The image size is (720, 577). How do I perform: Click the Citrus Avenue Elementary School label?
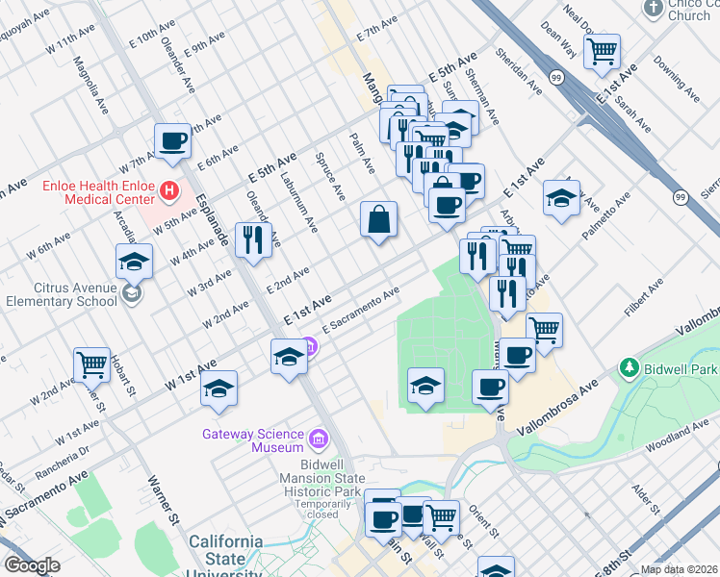pos(62,294)
